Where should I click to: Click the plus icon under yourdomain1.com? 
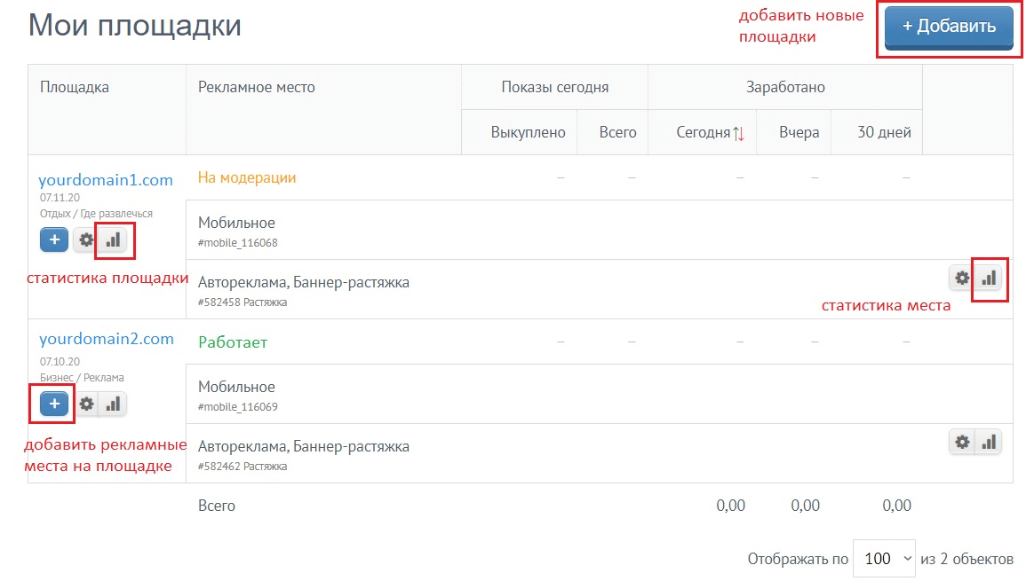point(54,239)
